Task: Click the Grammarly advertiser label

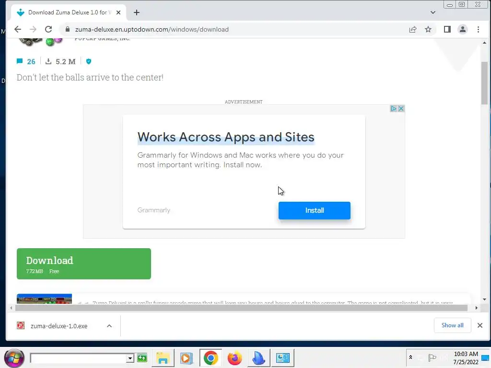Action: (x=154, y=210)
